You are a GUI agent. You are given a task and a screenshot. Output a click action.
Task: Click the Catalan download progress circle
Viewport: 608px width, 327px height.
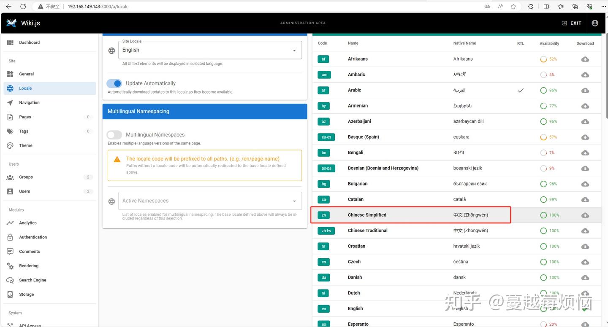543,199
